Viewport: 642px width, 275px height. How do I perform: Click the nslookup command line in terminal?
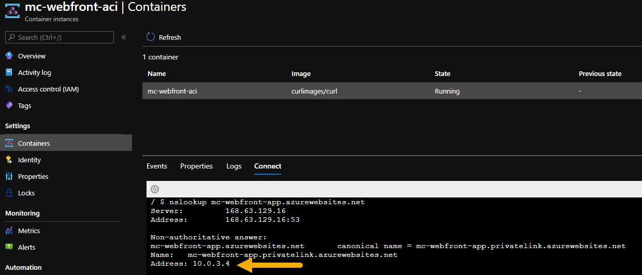coord(258,202)
